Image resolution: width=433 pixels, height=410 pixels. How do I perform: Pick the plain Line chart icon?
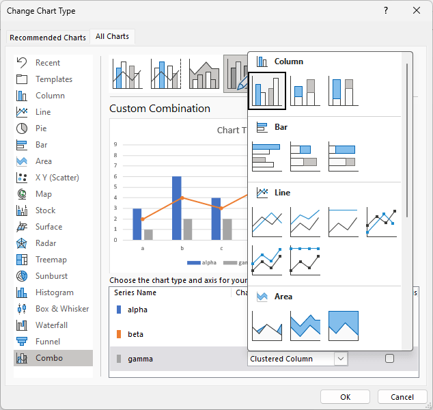(x=267, y=222)
